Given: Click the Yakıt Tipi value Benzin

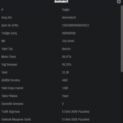Looking at the screenshot, I should tap(66, 49).
